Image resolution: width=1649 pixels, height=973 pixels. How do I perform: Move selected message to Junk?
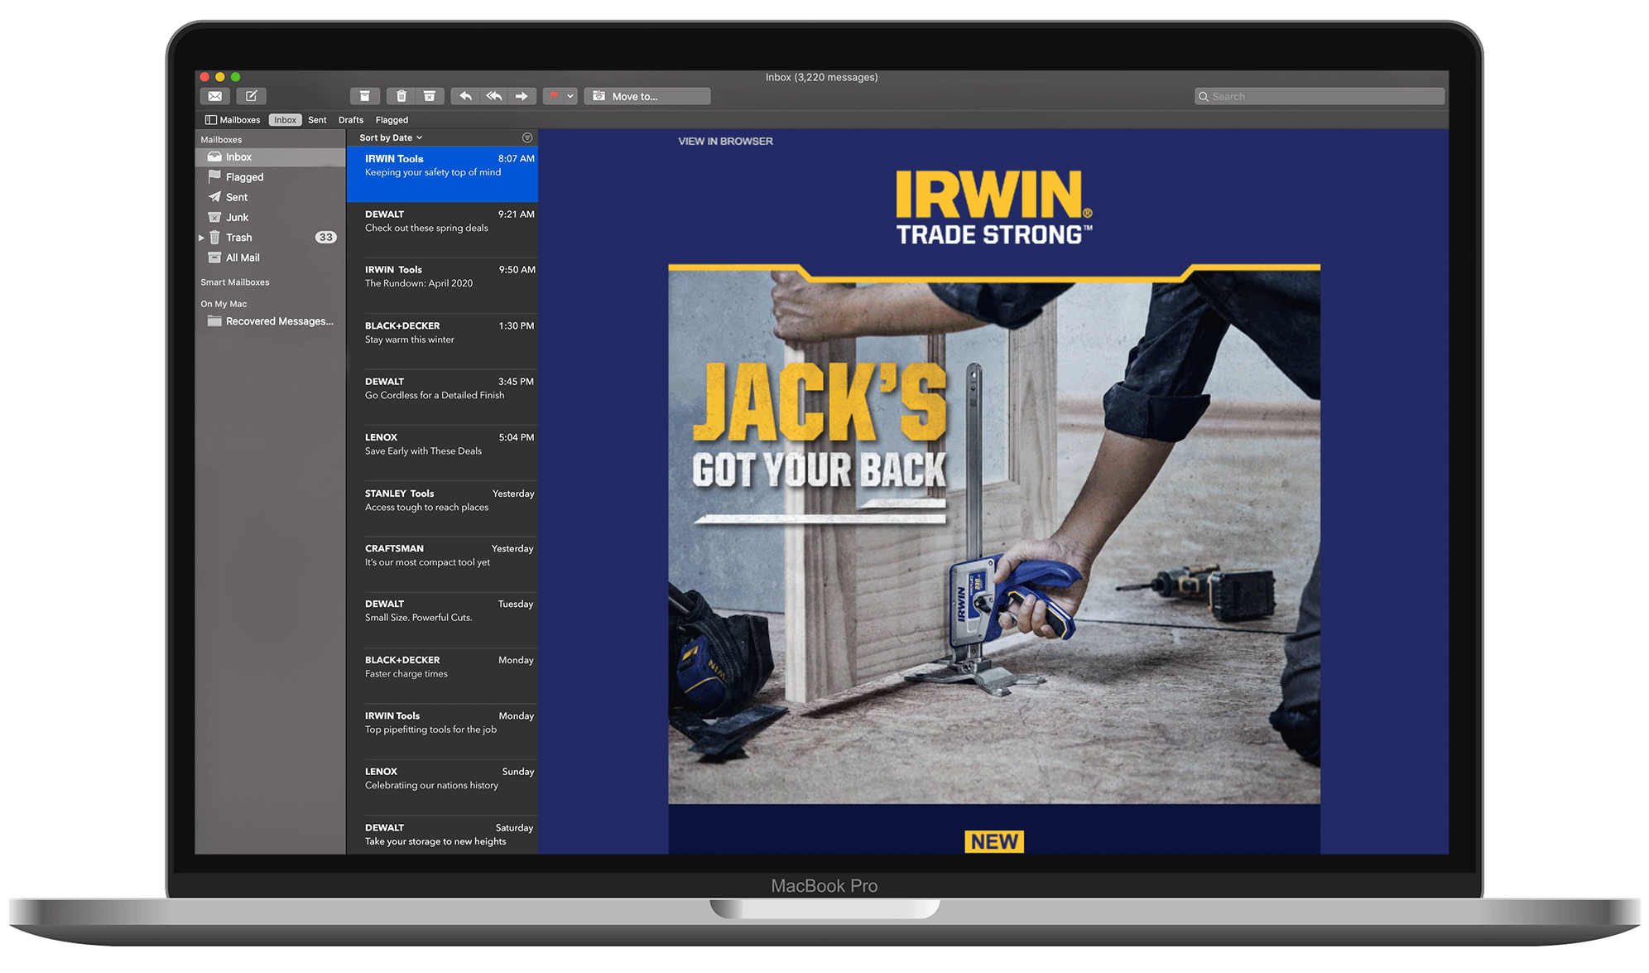click(x=430, y=96)
